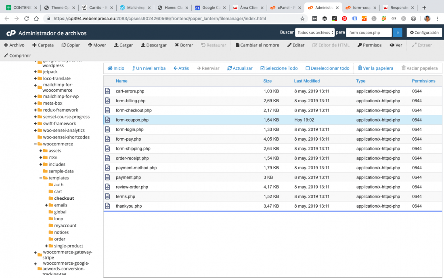Select the payment.php file icon
The height and width of the screenshot is (278, 444).
pos(108,177)
